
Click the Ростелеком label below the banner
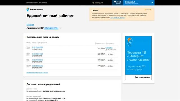142,77
